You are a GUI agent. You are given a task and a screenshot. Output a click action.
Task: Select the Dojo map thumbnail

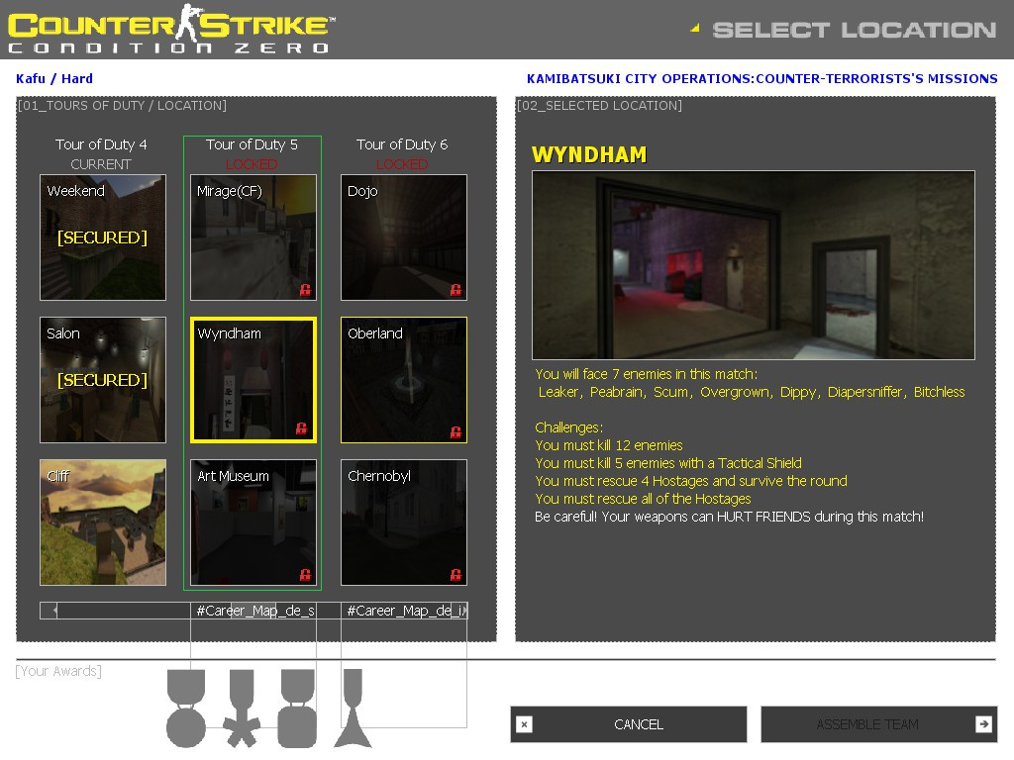tap(404, 237)
